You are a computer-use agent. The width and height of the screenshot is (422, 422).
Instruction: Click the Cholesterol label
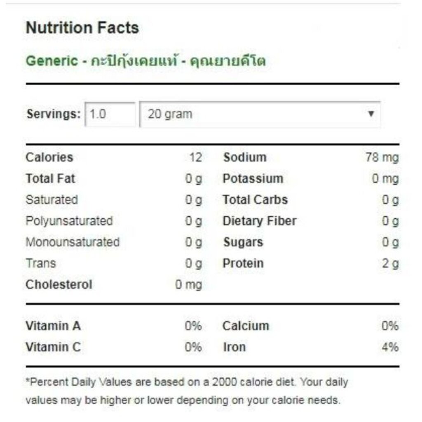pyautogui.click(x=59, y=285)
